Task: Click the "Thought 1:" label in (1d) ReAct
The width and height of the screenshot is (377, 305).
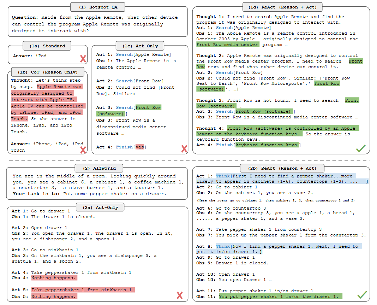Action: pos(210,17)
